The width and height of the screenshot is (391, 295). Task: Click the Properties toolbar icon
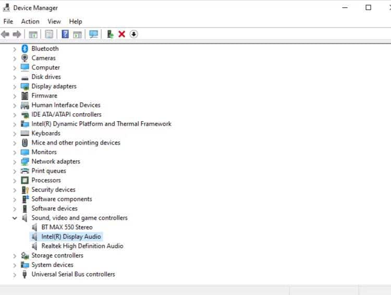coord(49,34)
